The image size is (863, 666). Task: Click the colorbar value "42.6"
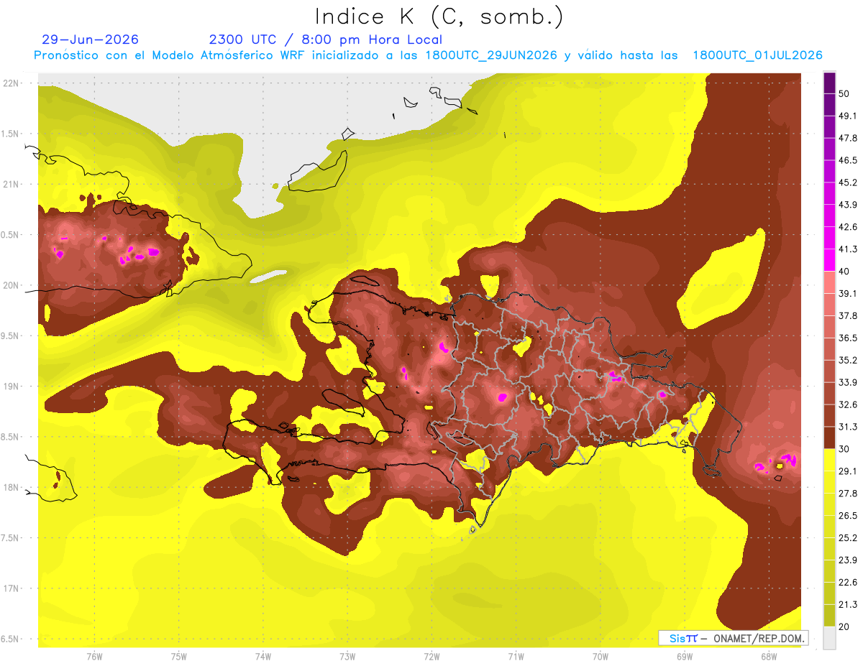(x=848, y=227)
